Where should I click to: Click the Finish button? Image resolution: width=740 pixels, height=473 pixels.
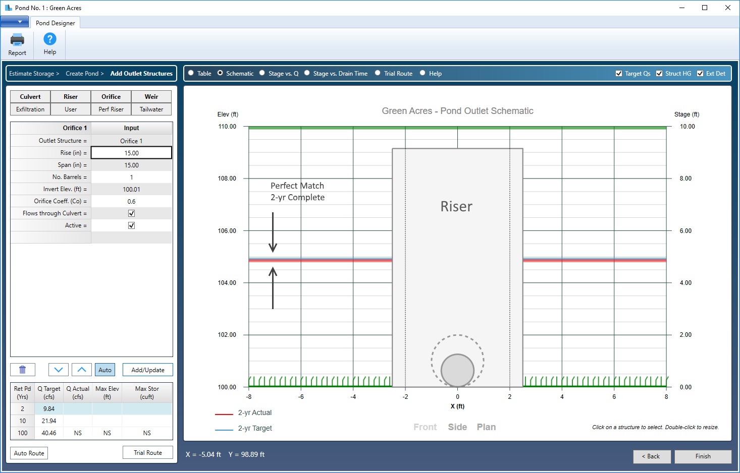(x=703, y=456)
